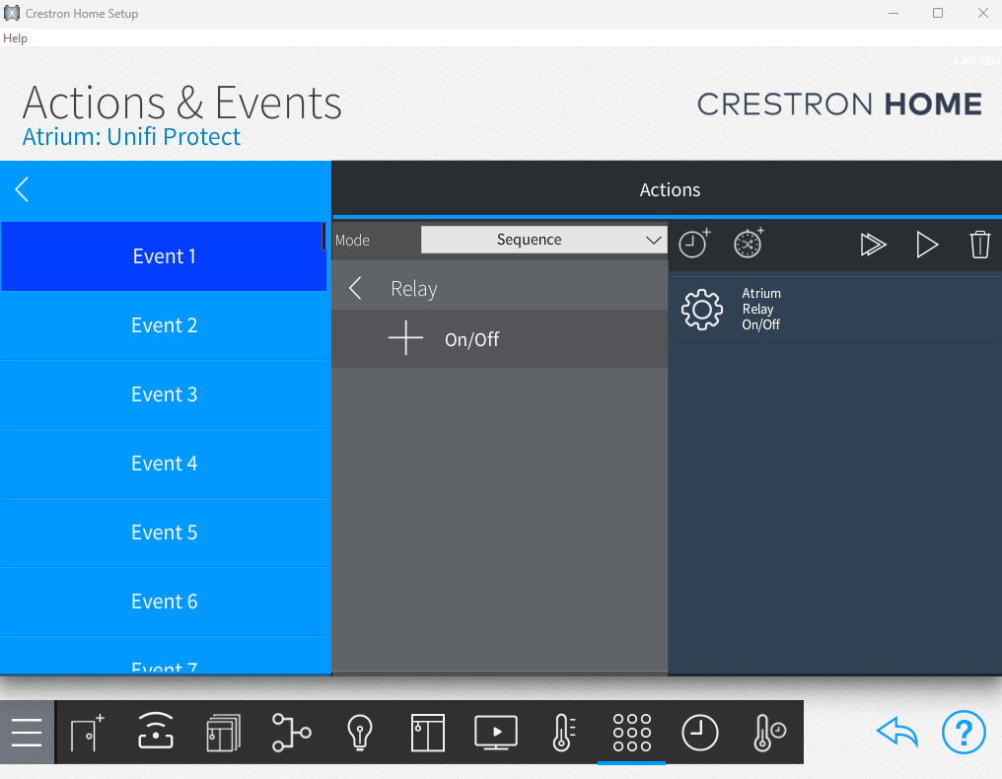The image size is (1002, 779).
Task: Select Event 1 in the list
Action: (164, 256)
